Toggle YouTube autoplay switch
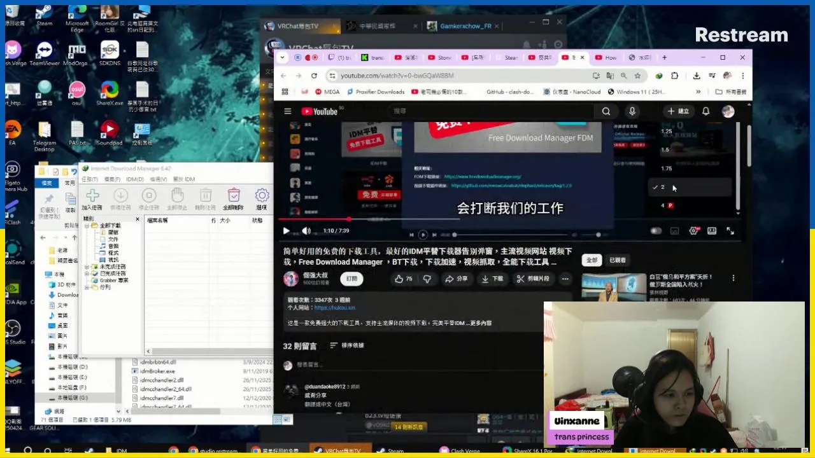Image resolution: width=815 pixels, height=458 pixels. [x=656, y=231]
